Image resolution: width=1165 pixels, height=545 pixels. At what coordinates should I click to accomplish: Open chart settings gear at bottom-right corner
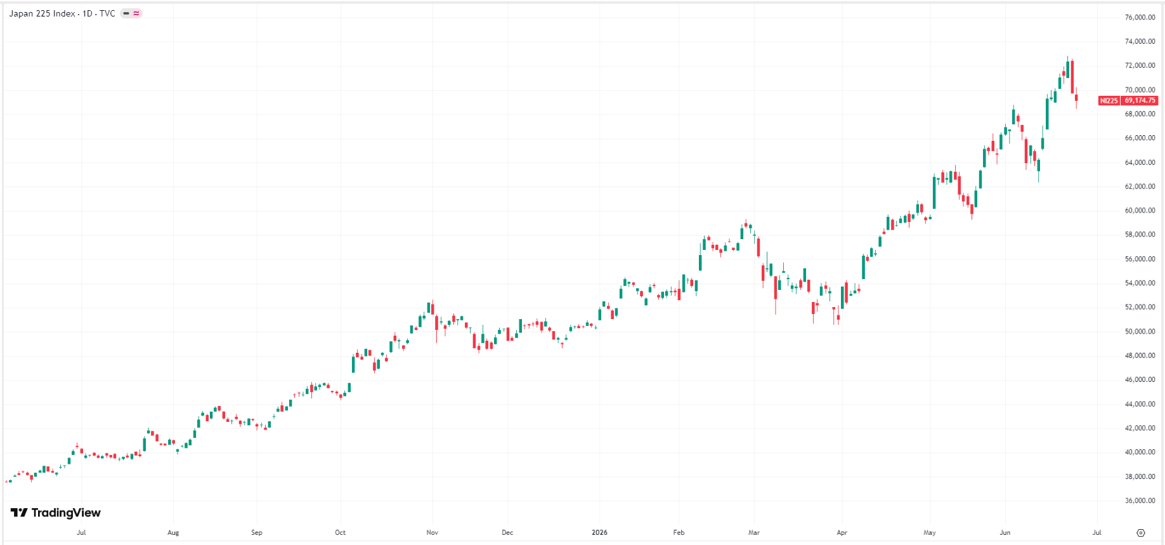pos(1140,533)
